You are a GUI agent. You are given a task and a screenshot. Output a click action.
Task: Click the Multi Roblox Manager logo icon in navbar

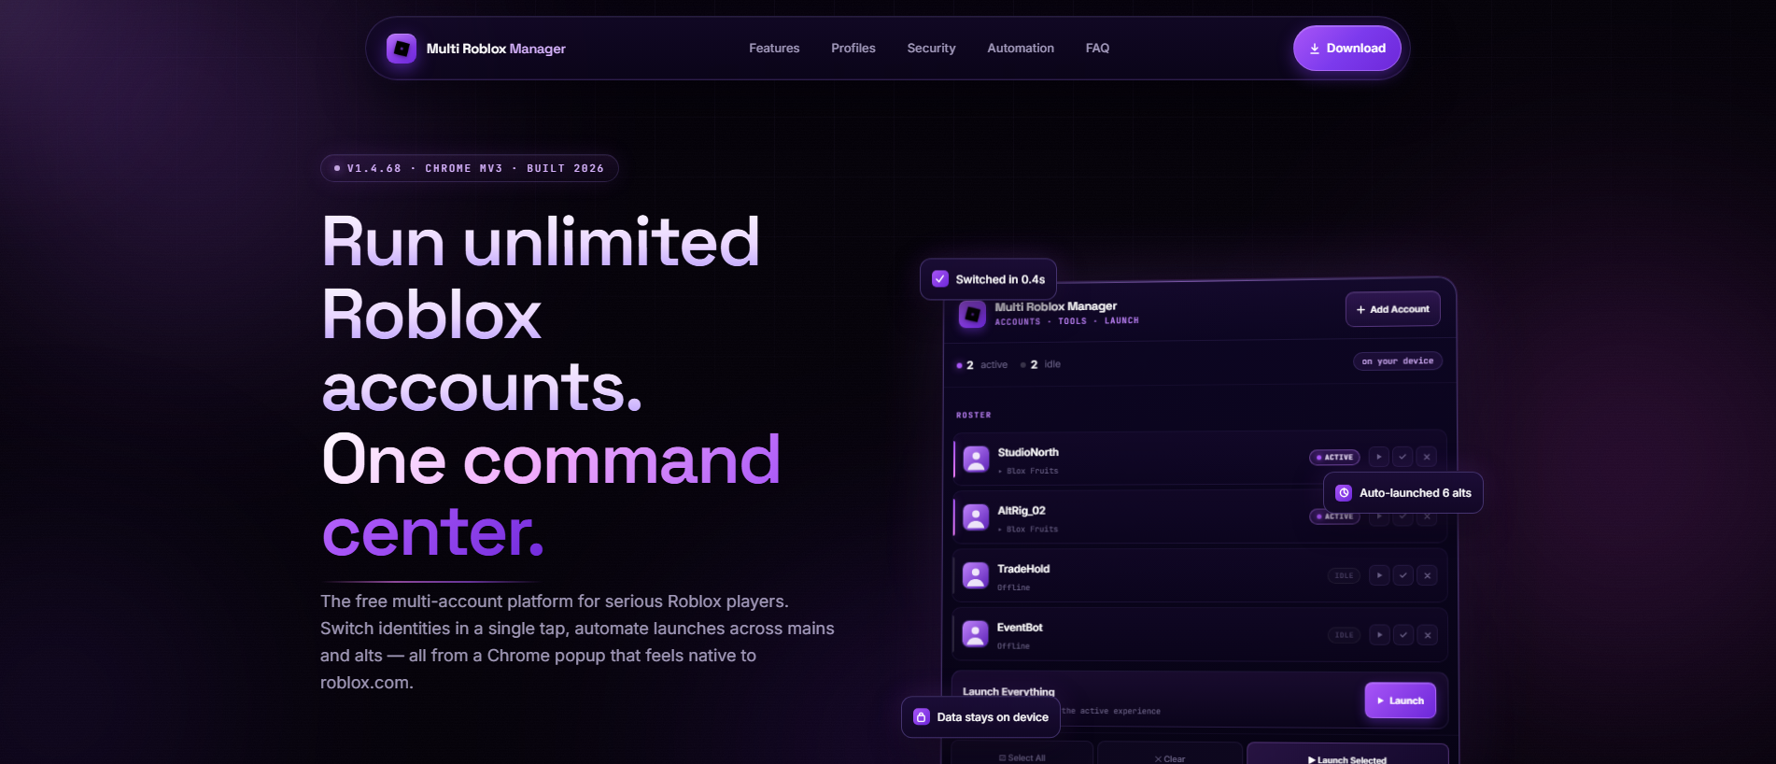pos(402,49)
